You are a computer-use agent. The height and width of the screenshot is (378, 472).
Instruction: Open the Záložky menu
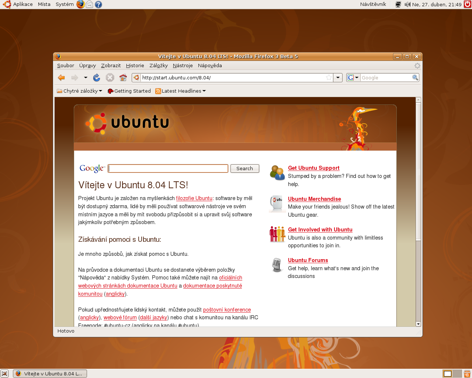click(159, 66)
